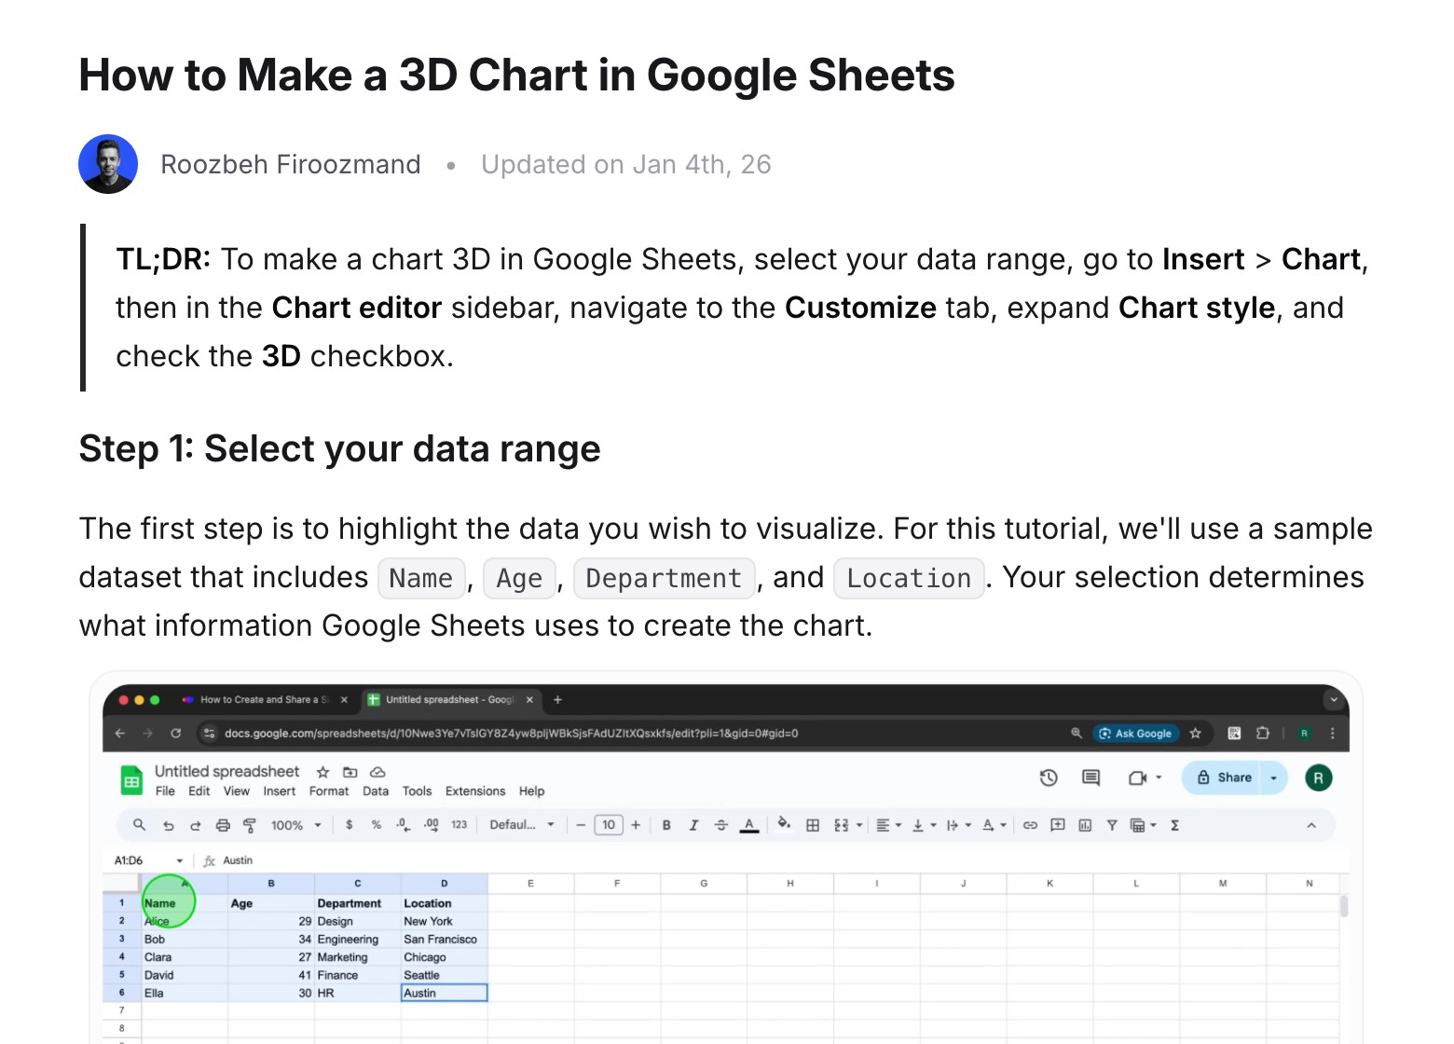Viewport: 1454px width, 1044px height.
Task: Switch to the Untitled spreadsheet browser tab
Action: click(449, 700)
